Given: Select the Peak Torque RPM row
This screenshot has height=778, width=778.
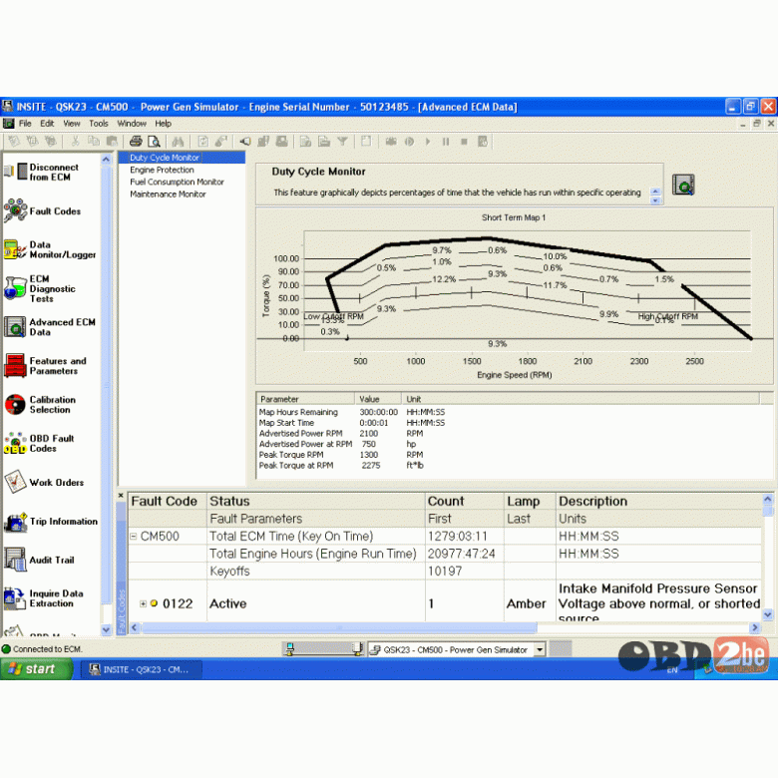Looking at the screenshot, I should tap(342, 455).
